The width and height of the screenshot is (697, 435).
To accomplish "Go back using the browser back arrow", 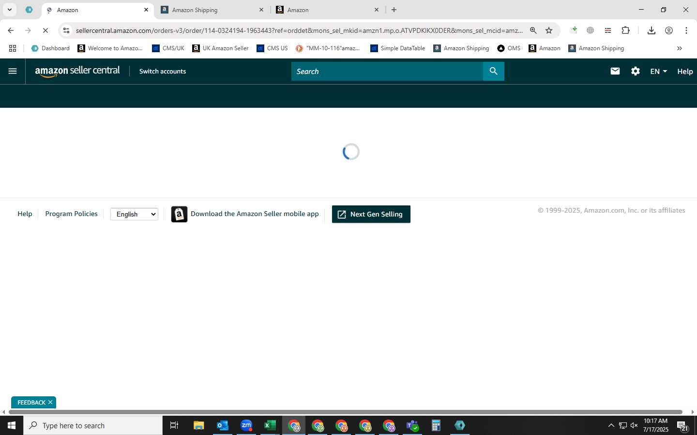I will click(11, 30).
